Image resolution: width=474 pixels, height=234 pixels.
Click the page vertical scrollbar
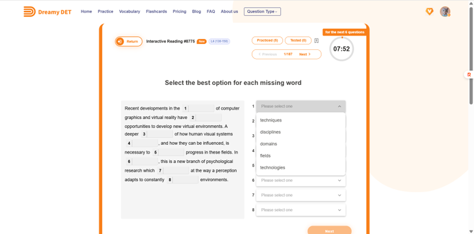point(471,56)
